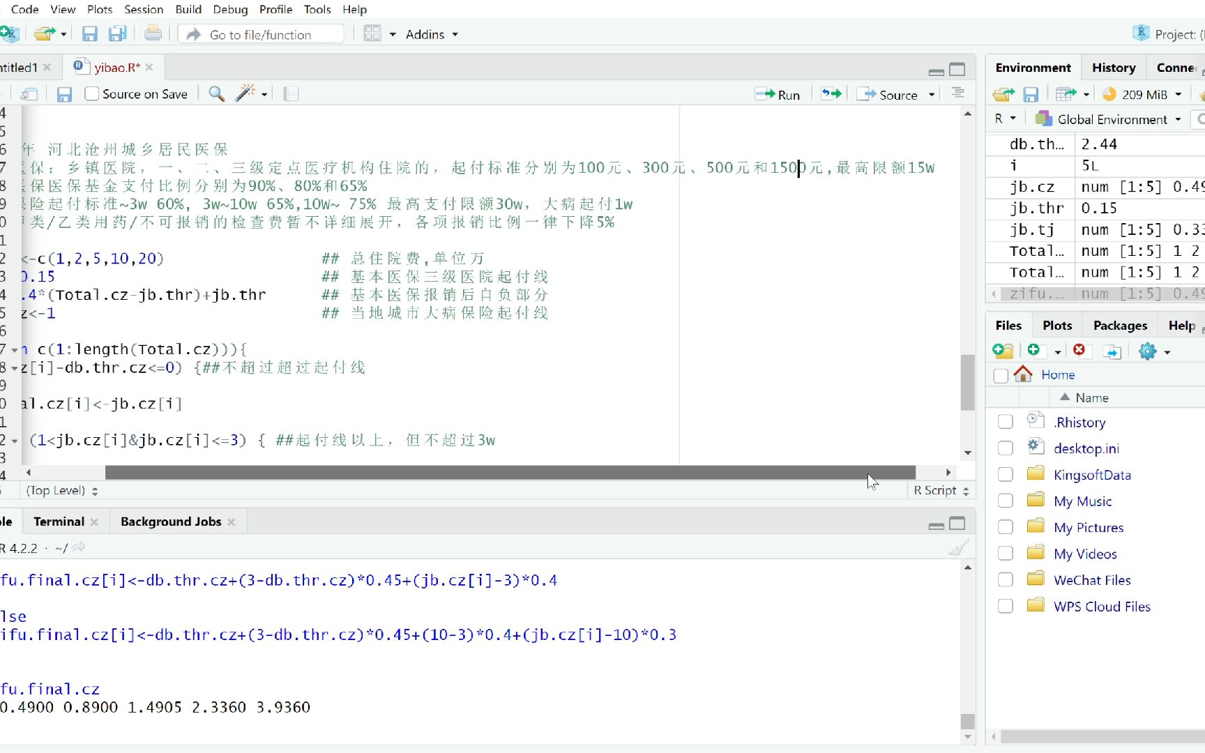
Task: Click the editor vertical scrollbar thumb
Action: click(967, 383)
